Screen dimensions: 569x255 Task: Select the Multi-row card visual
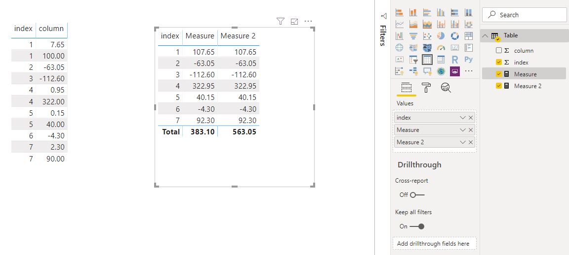(468, 47)
